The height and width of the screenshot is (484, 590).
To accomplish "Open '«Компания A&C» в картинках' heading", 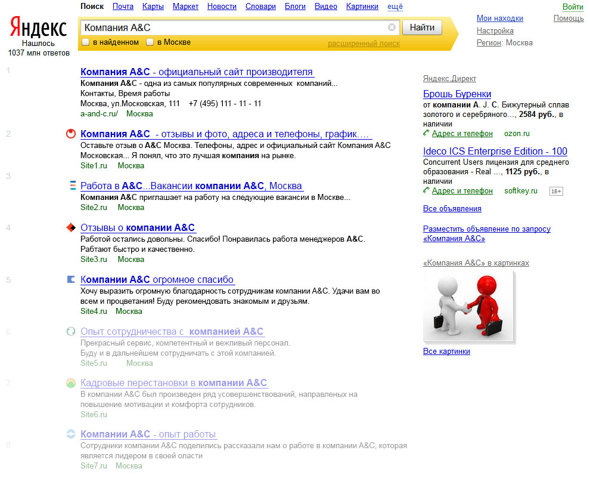I will pyautogui.click(x=476, y=263).
